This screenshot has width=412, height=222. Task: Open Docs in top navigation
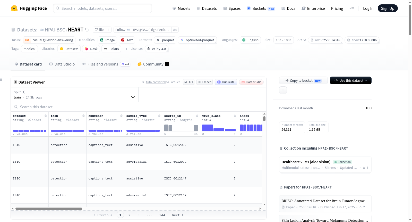click(288, 8)
